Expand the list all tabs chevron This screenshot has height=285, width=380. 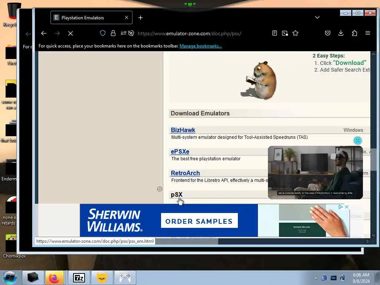point(317,17)
